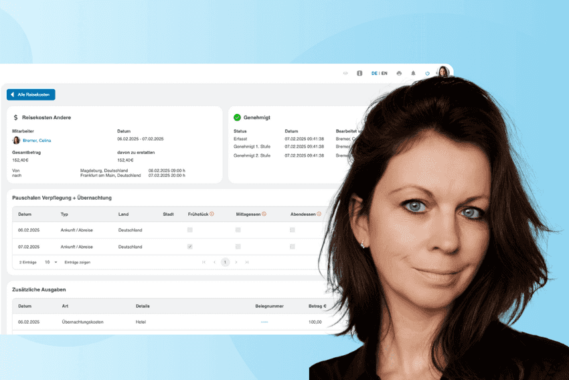Select page 1 in pagination
Image resolution: width=569 pixels, height=380 pixels.
[225, 262]
